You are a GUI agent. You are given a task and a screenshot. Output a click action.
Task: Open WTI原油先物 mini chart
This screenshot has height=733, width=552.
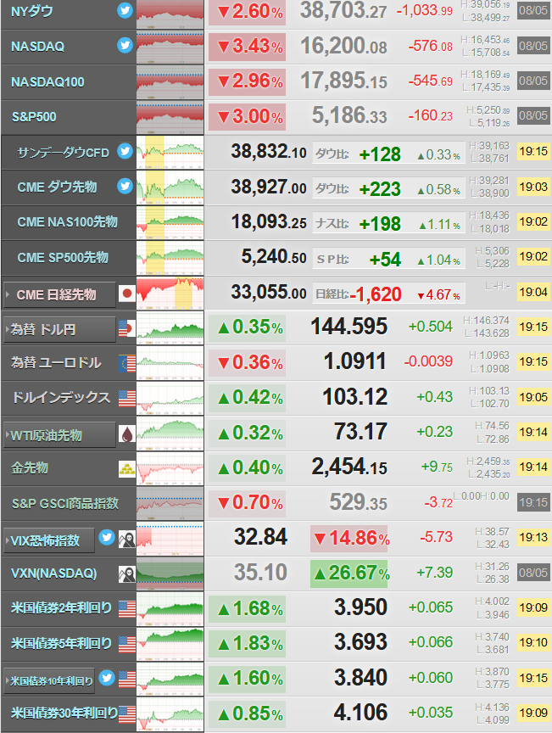170,434
